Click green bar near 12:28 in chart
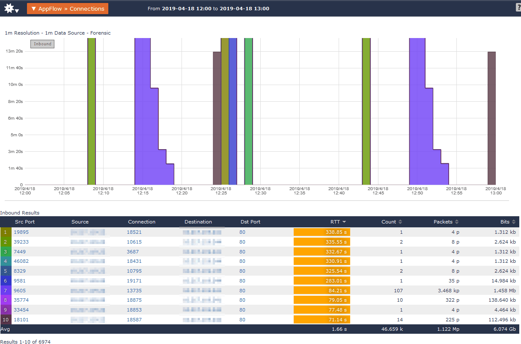Image resolution: width=521 pixels, height=344 pixels. (x=248, y=111)
